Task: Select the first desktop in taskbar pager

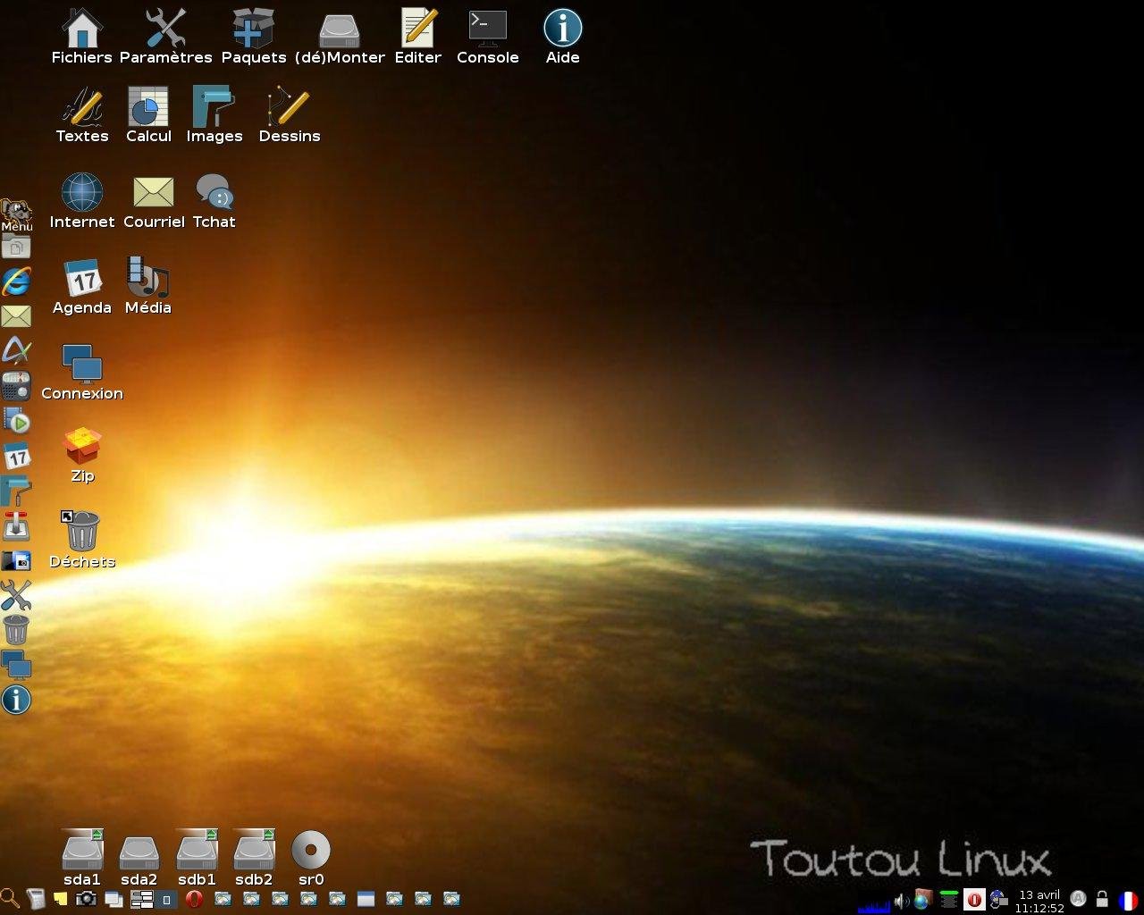Action: [142, 899]
